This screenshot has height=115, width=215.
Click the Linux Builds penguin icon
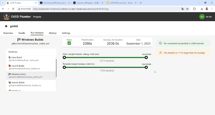pos(10,57)
